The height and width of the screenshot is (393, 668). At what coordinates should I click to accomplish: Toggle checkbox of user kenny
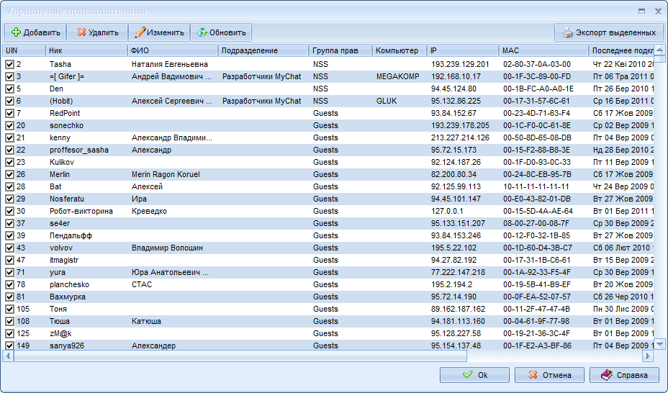[9, 138]
